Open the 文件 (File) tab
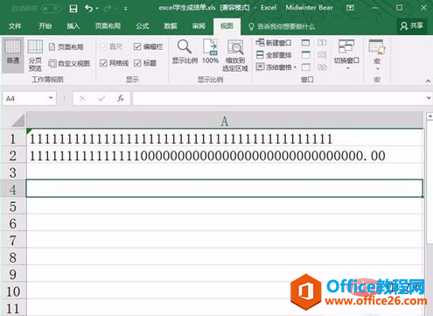Image resolution: width=433 pixels, height=316 pixels. (15, 26)
